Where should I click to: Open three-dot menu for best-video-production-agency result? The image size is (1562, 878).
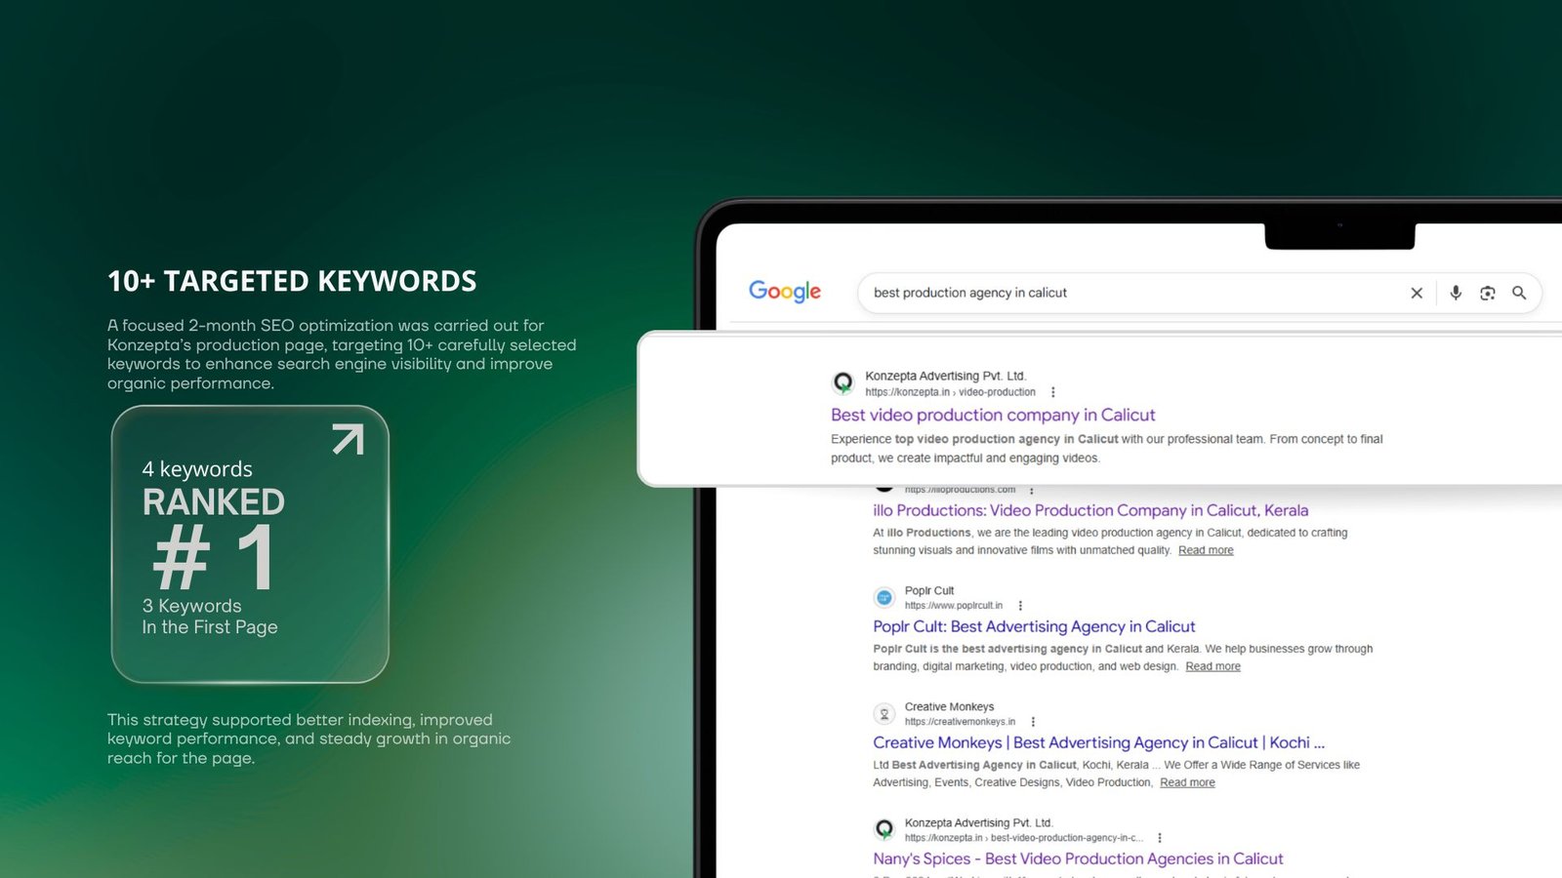[1160, 838]
